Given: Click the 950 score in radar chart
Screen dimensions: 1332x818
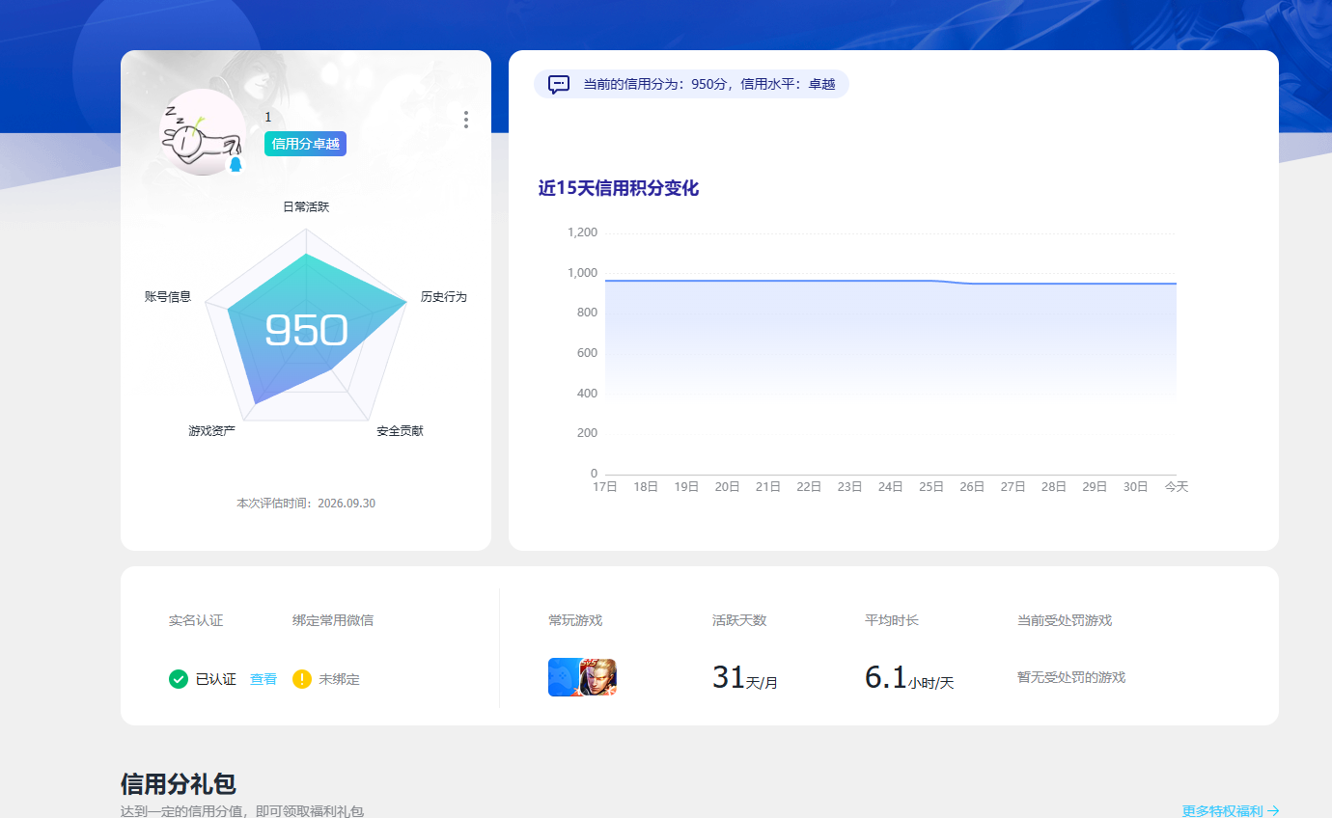Looking at the screenshot, I should (x=306, y=331).
